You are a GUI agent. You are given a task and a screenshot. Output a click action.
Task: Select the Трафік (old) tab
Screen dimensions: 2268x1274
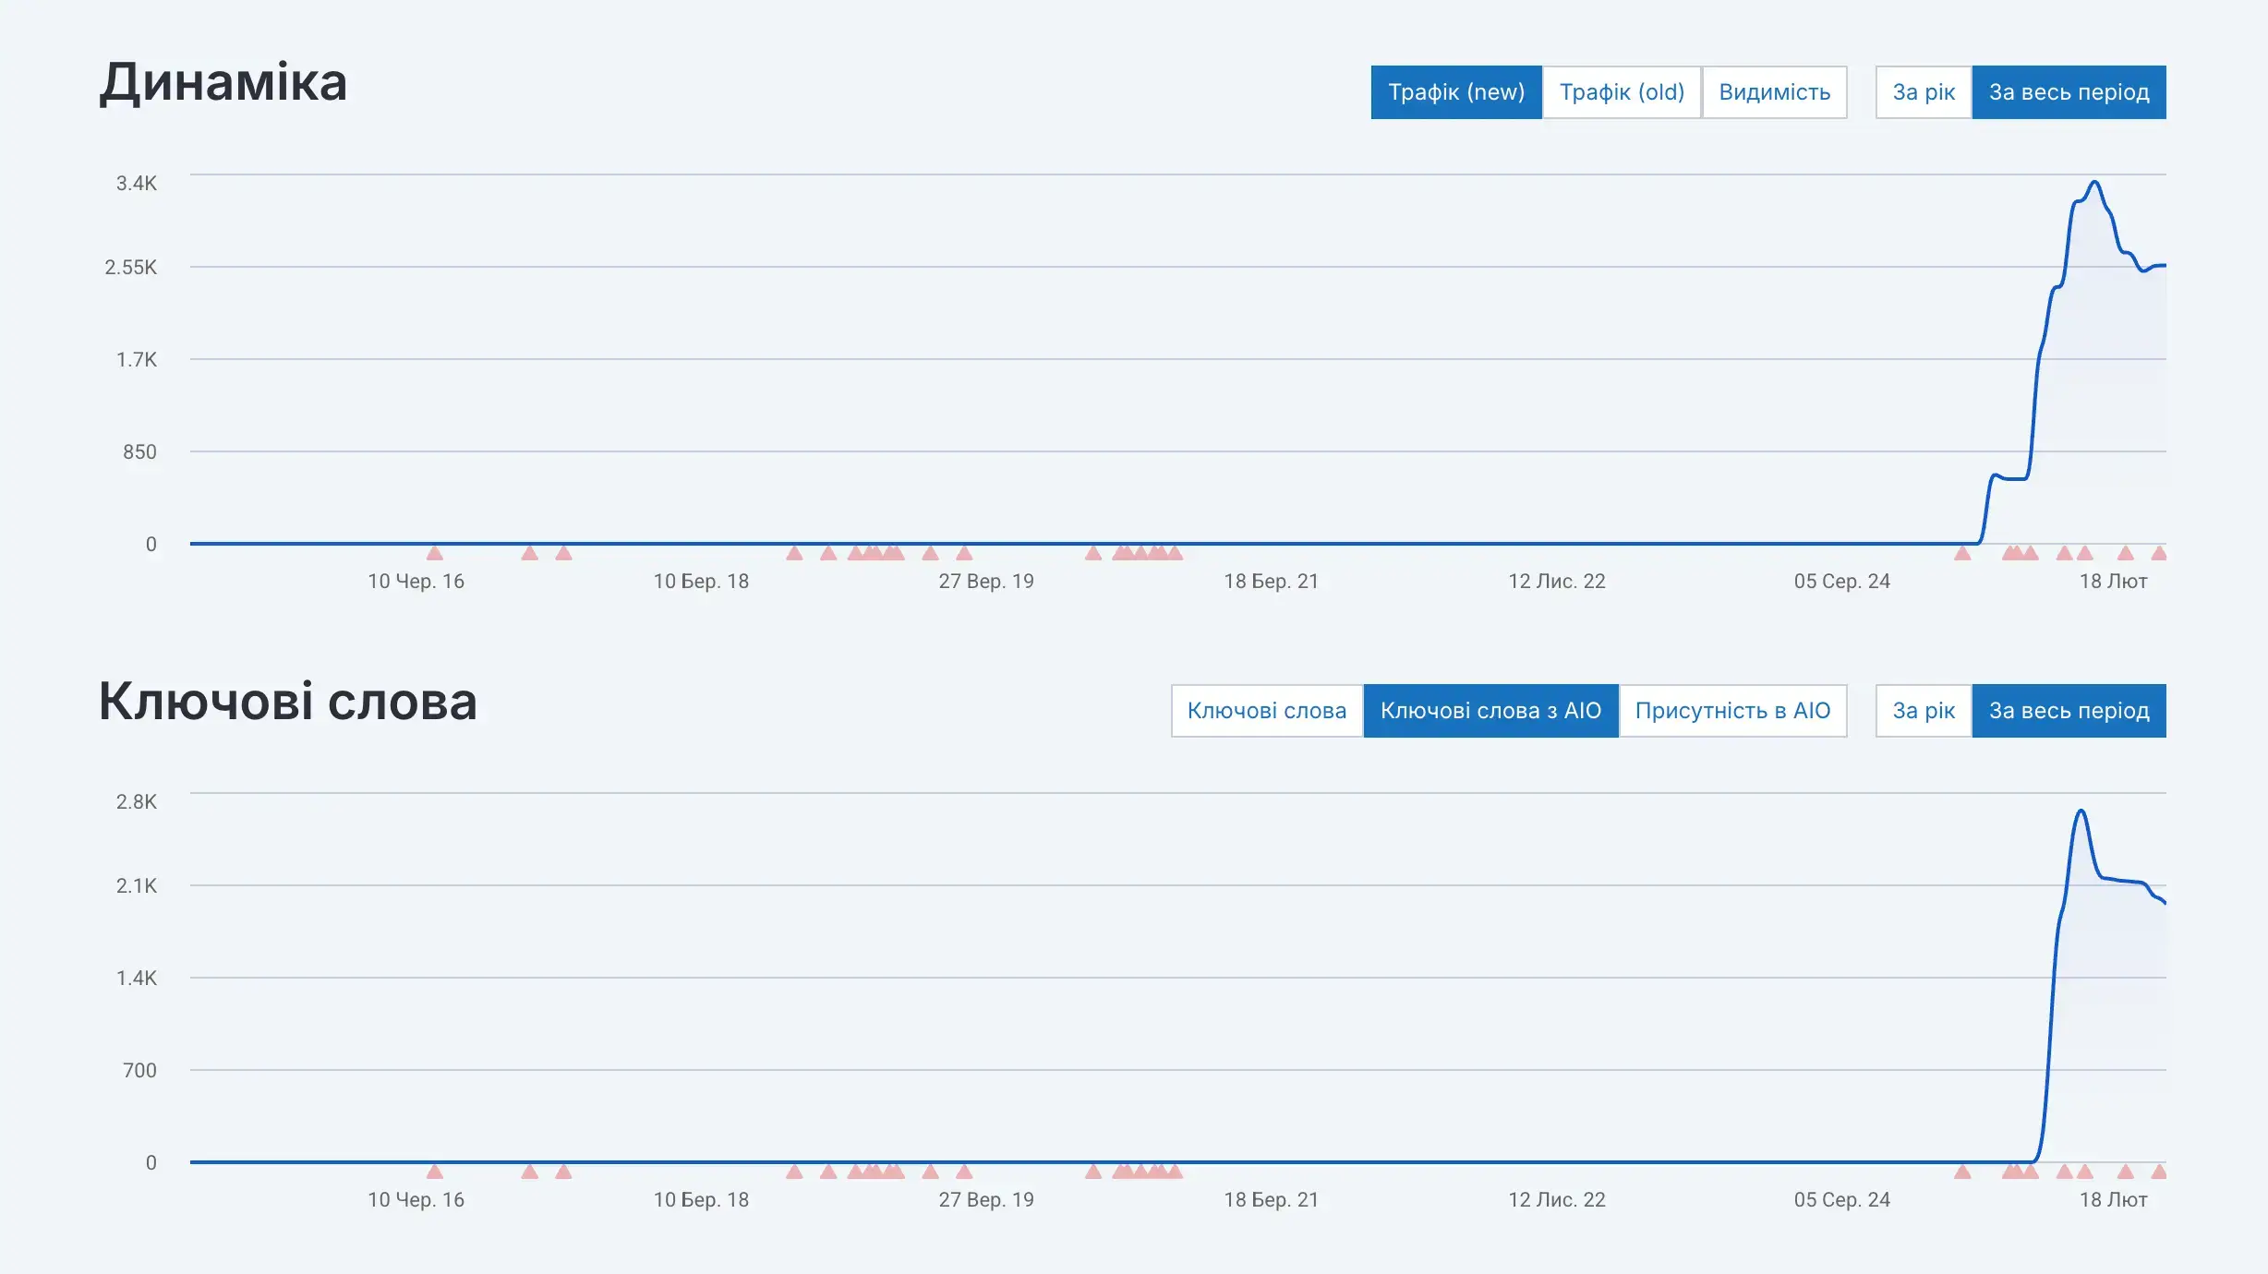point(1622,92)
